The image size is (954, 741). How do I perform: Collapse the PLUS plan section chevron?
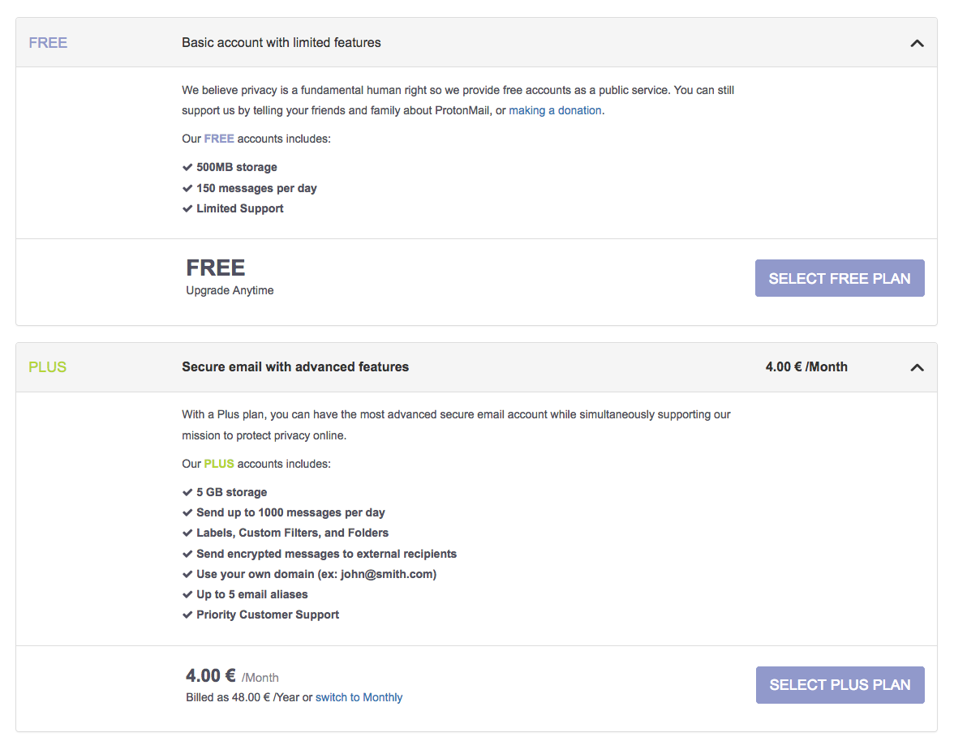pyautogui.click(x=917, y=367)
